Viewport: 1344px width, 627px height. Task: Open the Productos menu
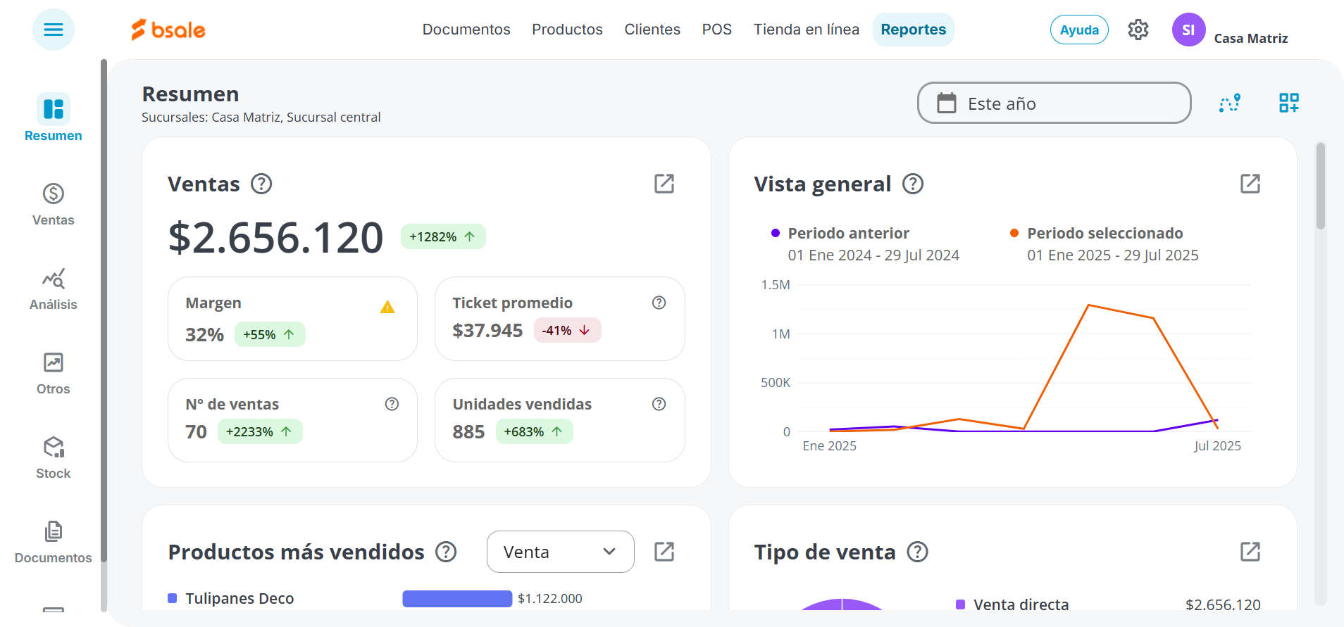point(567,30)
